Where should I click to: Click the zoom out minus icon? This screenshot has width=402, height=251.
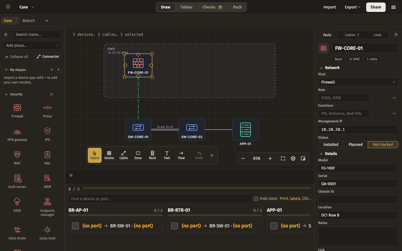pyautogui.click(x=243, y=158)
